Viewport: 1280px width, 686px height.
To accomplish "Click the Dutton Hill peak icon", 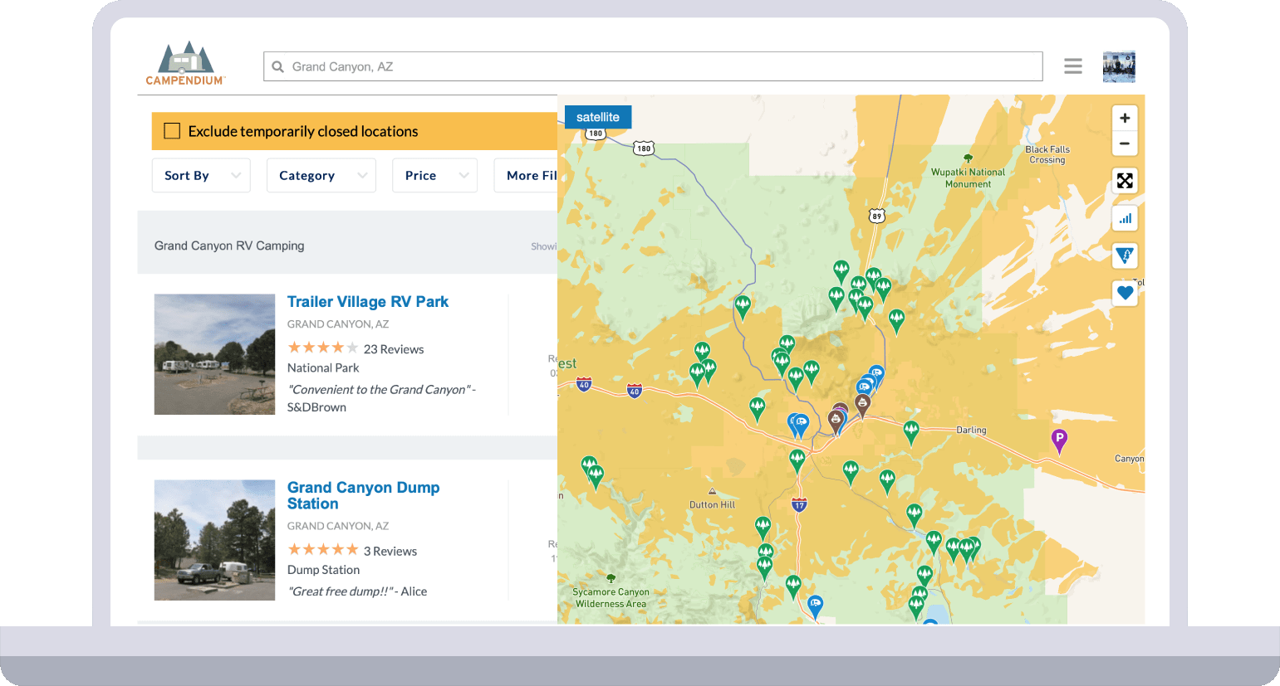I will (712, 493).
